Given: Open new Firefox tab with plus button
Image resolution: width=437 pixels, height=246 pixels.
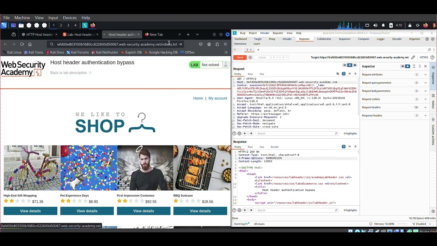Looking at the screenshot, I should pos(188,35).
